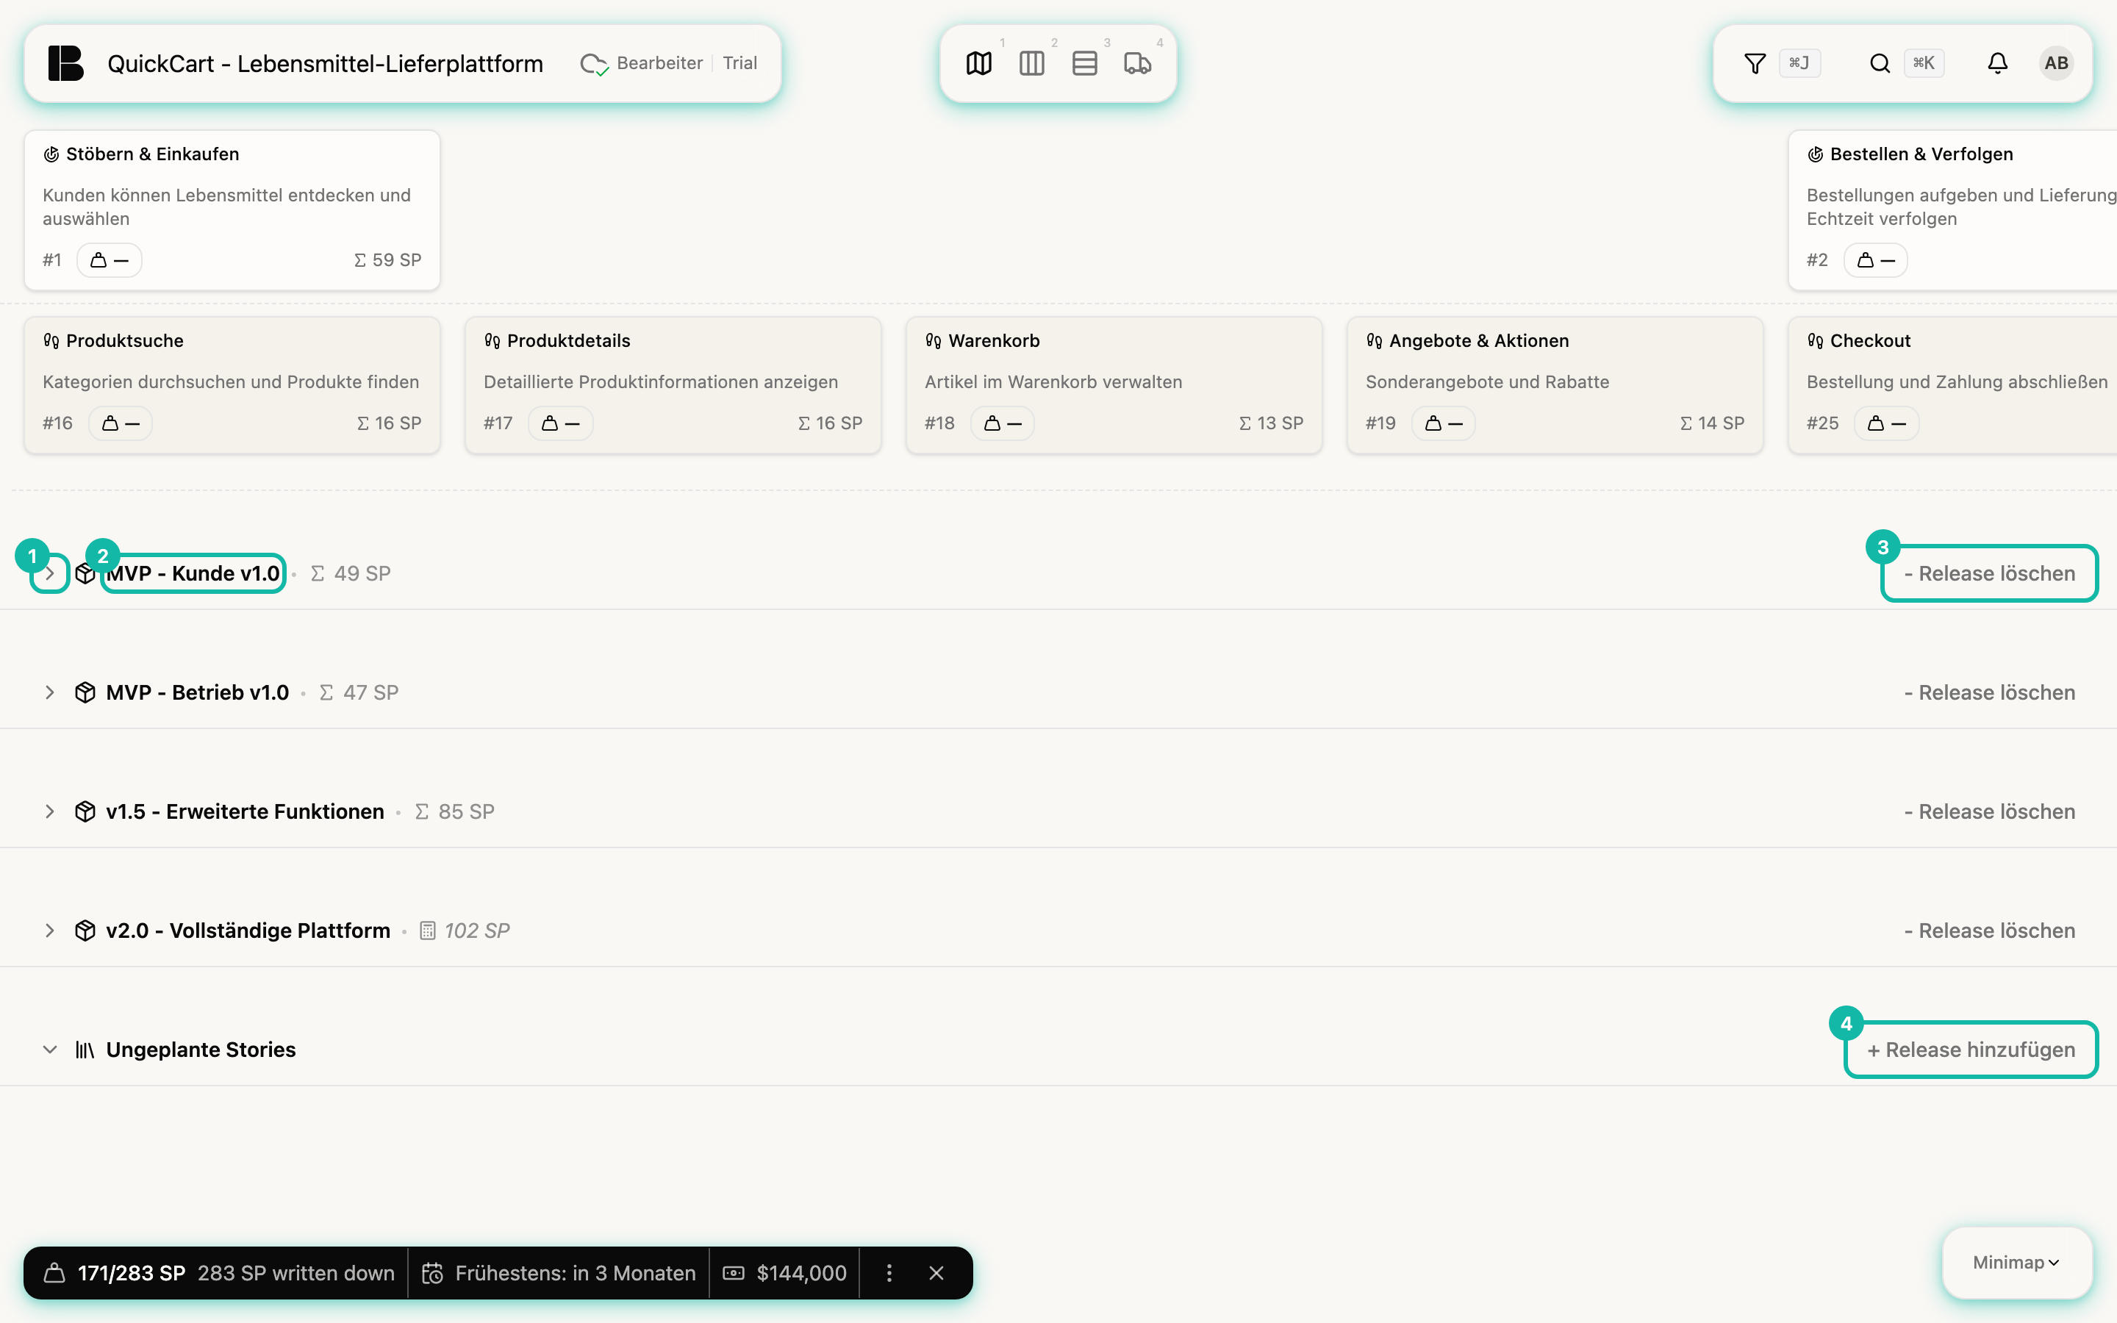Delete release MVP - Kunde v1.0
Screen dimensions: 2117x1323
point(1989,573)
